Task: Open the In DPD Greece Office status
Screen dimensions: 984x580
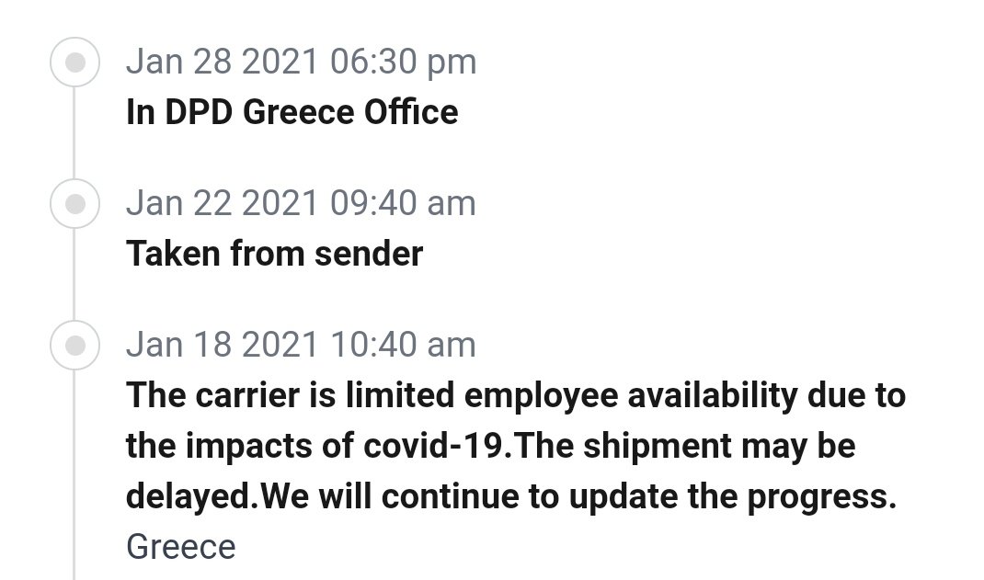Action: [x=292, y=112]
